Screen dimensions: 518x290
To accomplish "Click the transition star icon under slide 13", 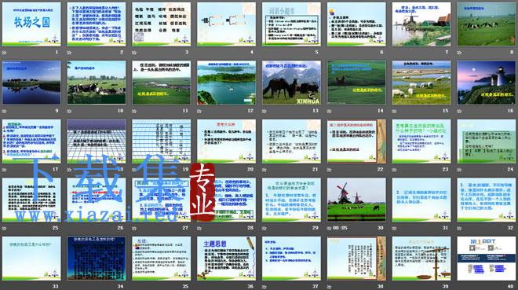I will point(264,112).
